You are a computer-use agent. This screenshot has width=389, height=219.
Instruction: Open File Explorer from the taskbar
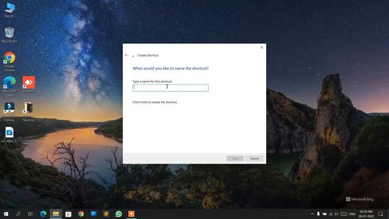click(56, 214)
